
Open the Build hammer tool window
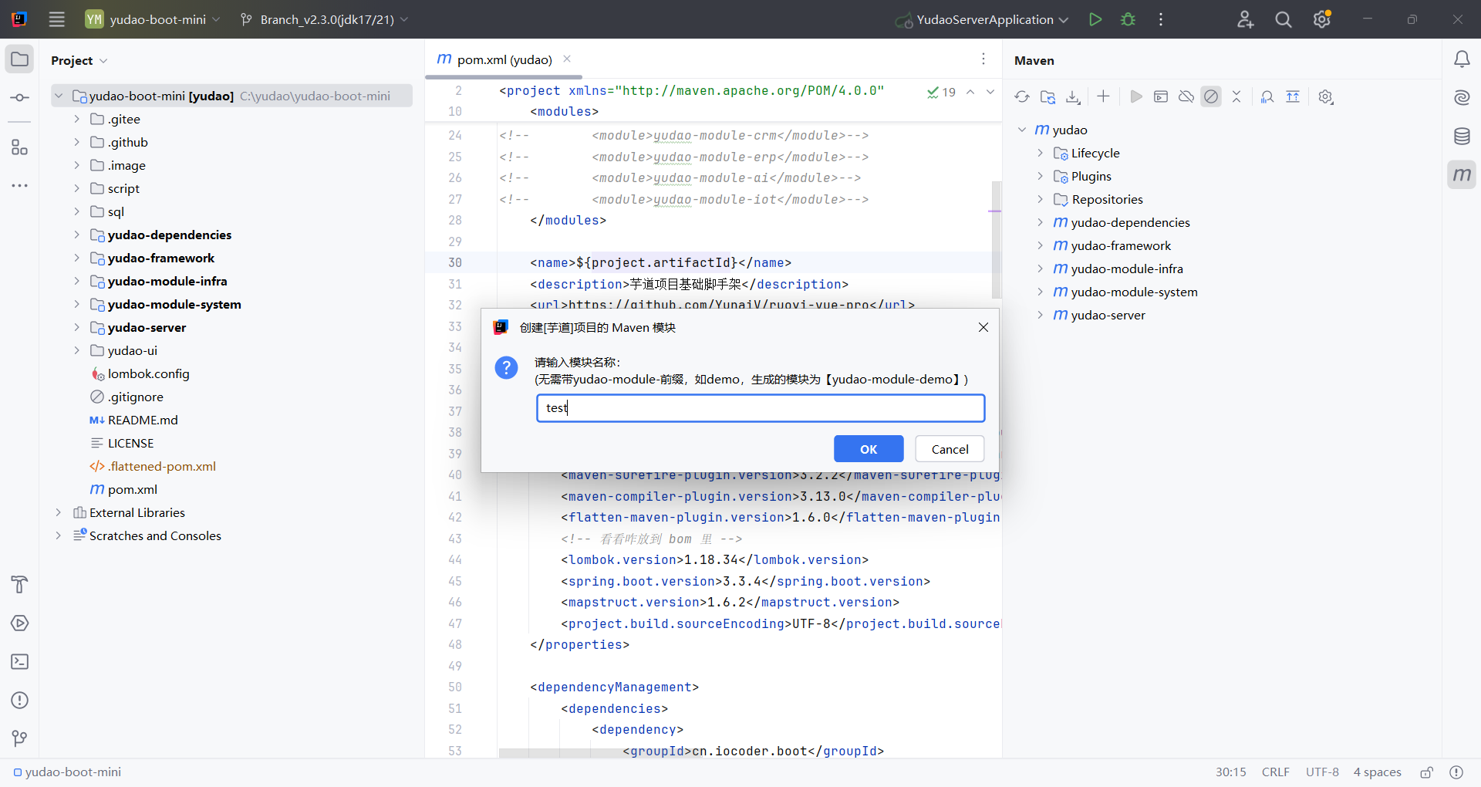tap(19, 584)
